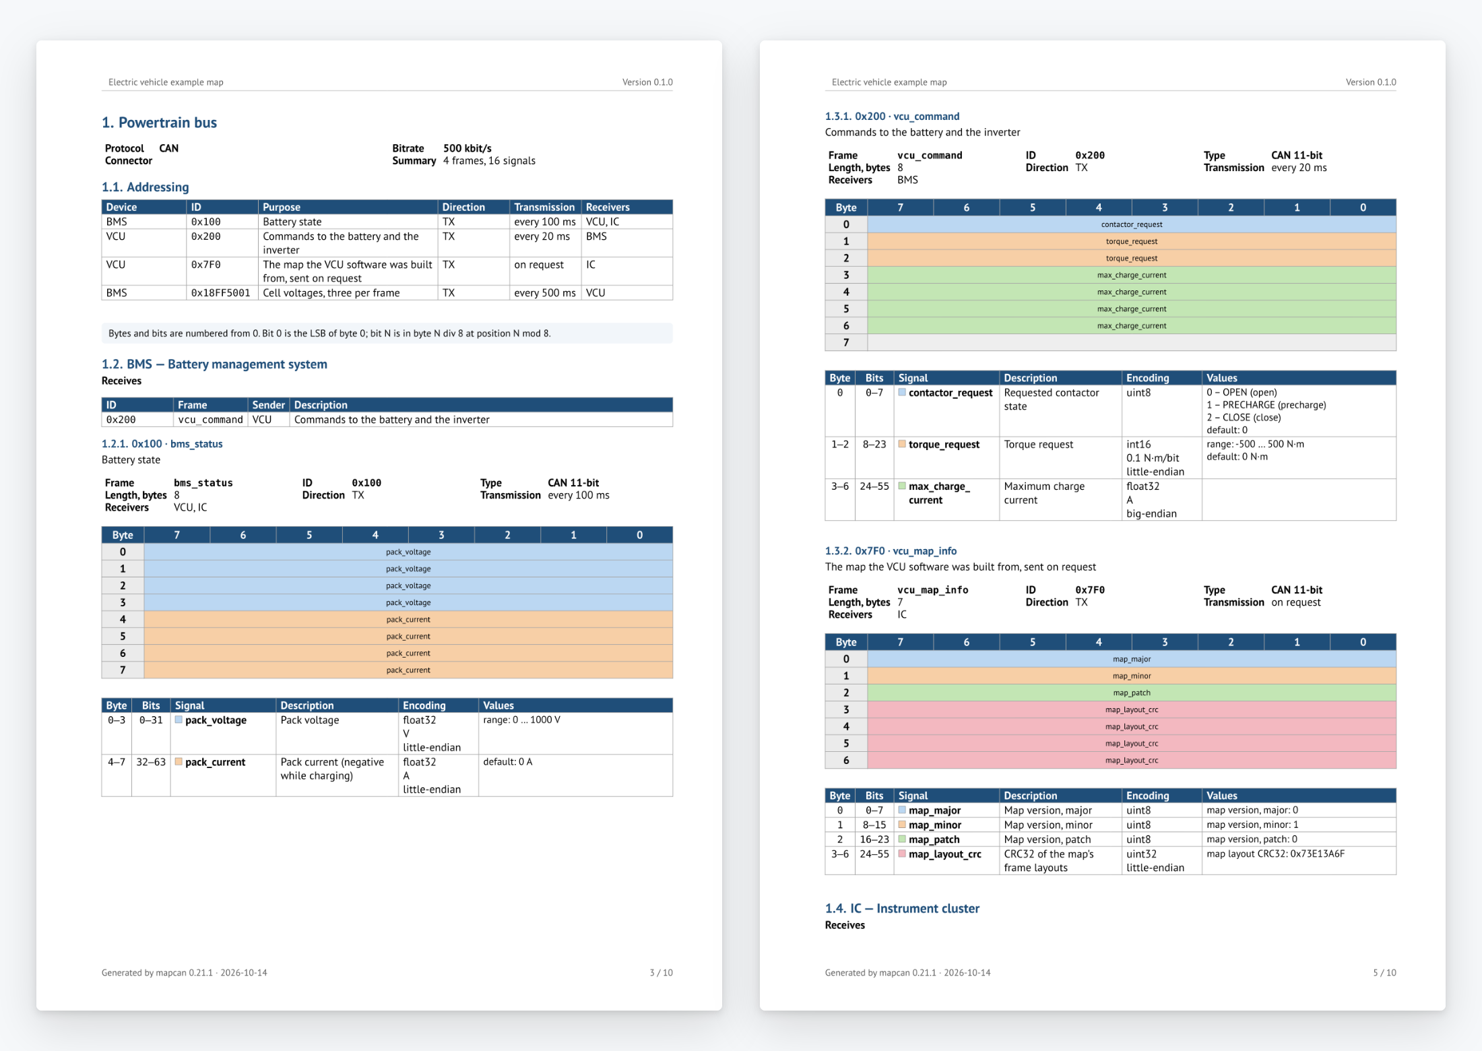Click the '3 / 10' page number
This screenshot has height=1051, width=1482.
tap(661, 973)
